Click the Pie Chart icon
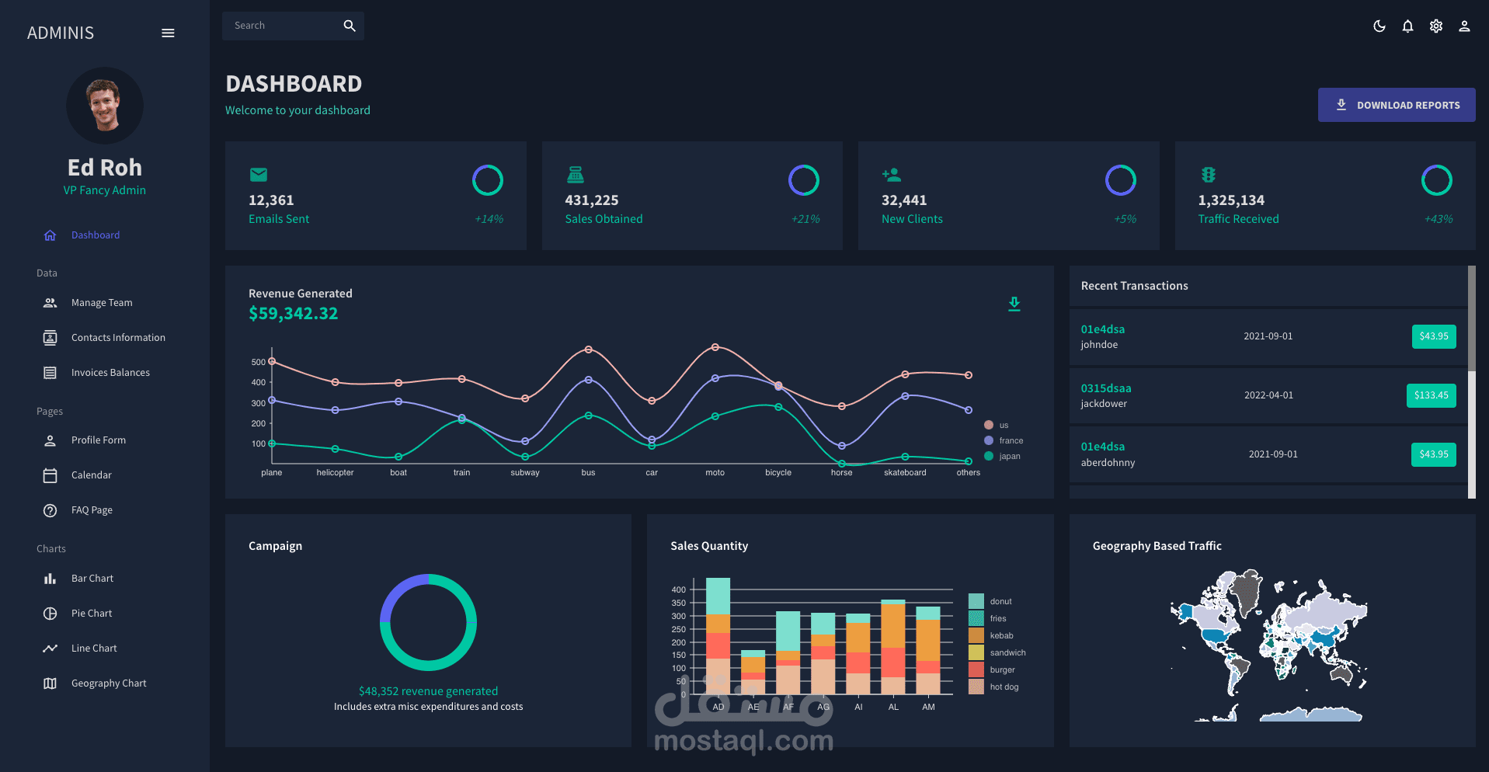This screenshot has height=772, width=1489. pyautogui.click(x=50, y=614)
